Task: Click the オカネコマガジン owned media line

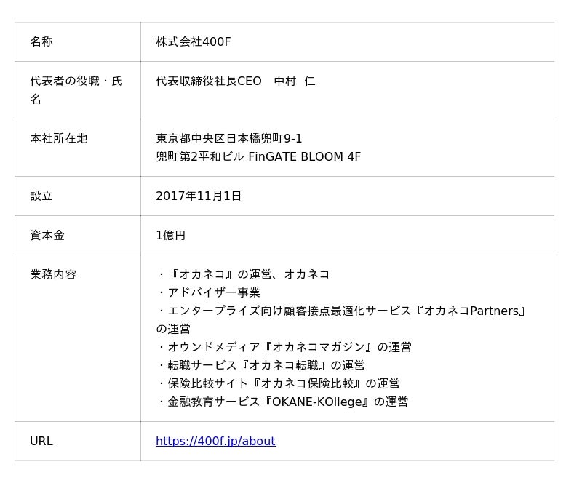Action: pos(284,347)
